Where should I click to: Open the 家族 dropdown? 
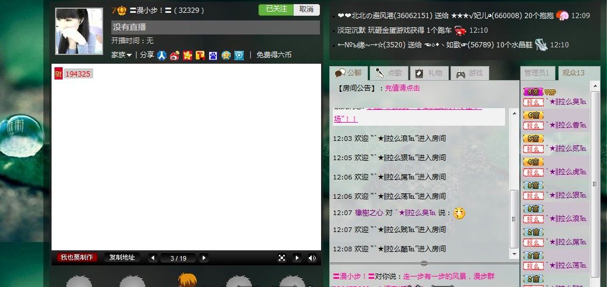point(121,55)
